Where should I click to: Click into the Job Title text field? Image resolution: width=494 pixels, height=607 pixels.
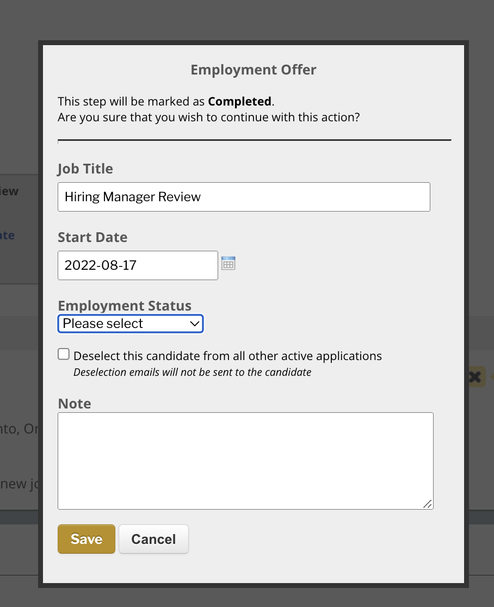coord(244,197)
